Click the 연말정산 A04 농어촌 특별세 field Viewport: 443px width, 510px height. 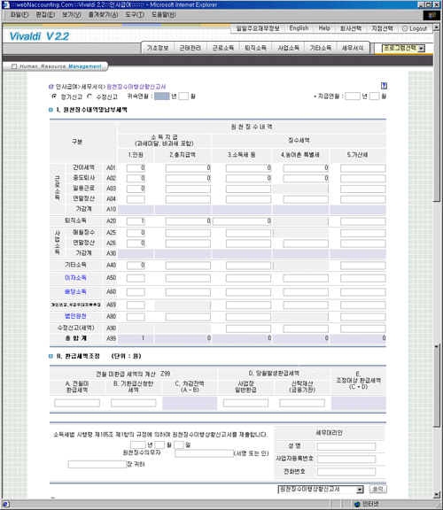pyautogui.click(x=306, y=199)
